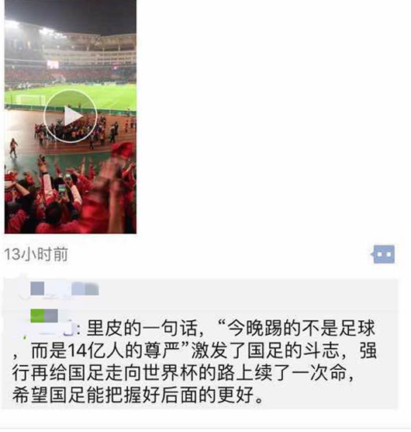411x432 pixels.
Task: Play the stadium video with the circular play button
Action: click(x=71, y=117)
